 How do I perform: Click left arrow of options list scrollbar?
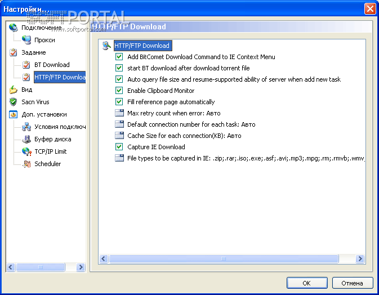(104, 259)
